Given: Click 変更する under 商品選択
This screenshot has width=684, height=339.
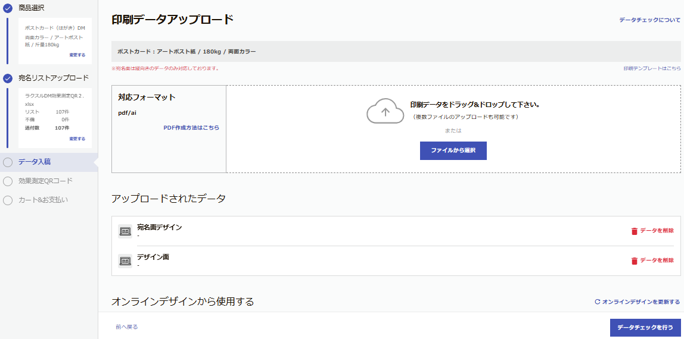Looking at the screenshot, I should click(77, 55).
